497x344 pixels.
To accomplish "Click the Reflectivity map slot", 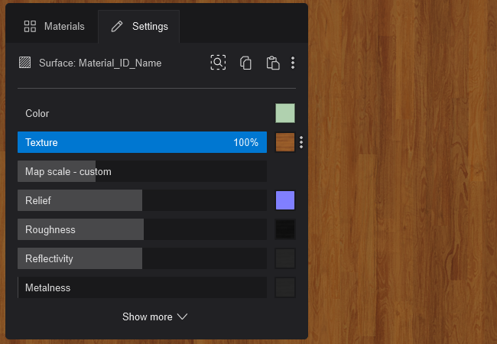I will [285, 258].
